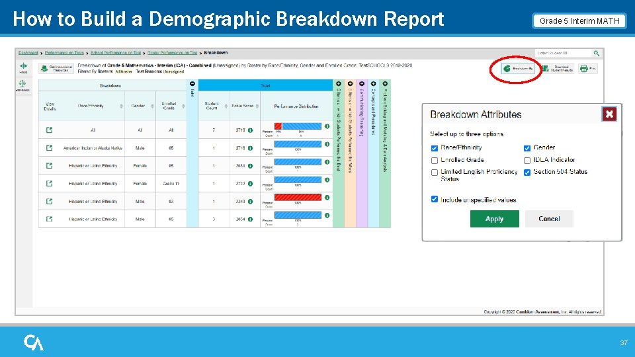
Task: Click the green Apply button
Action: 495,219
